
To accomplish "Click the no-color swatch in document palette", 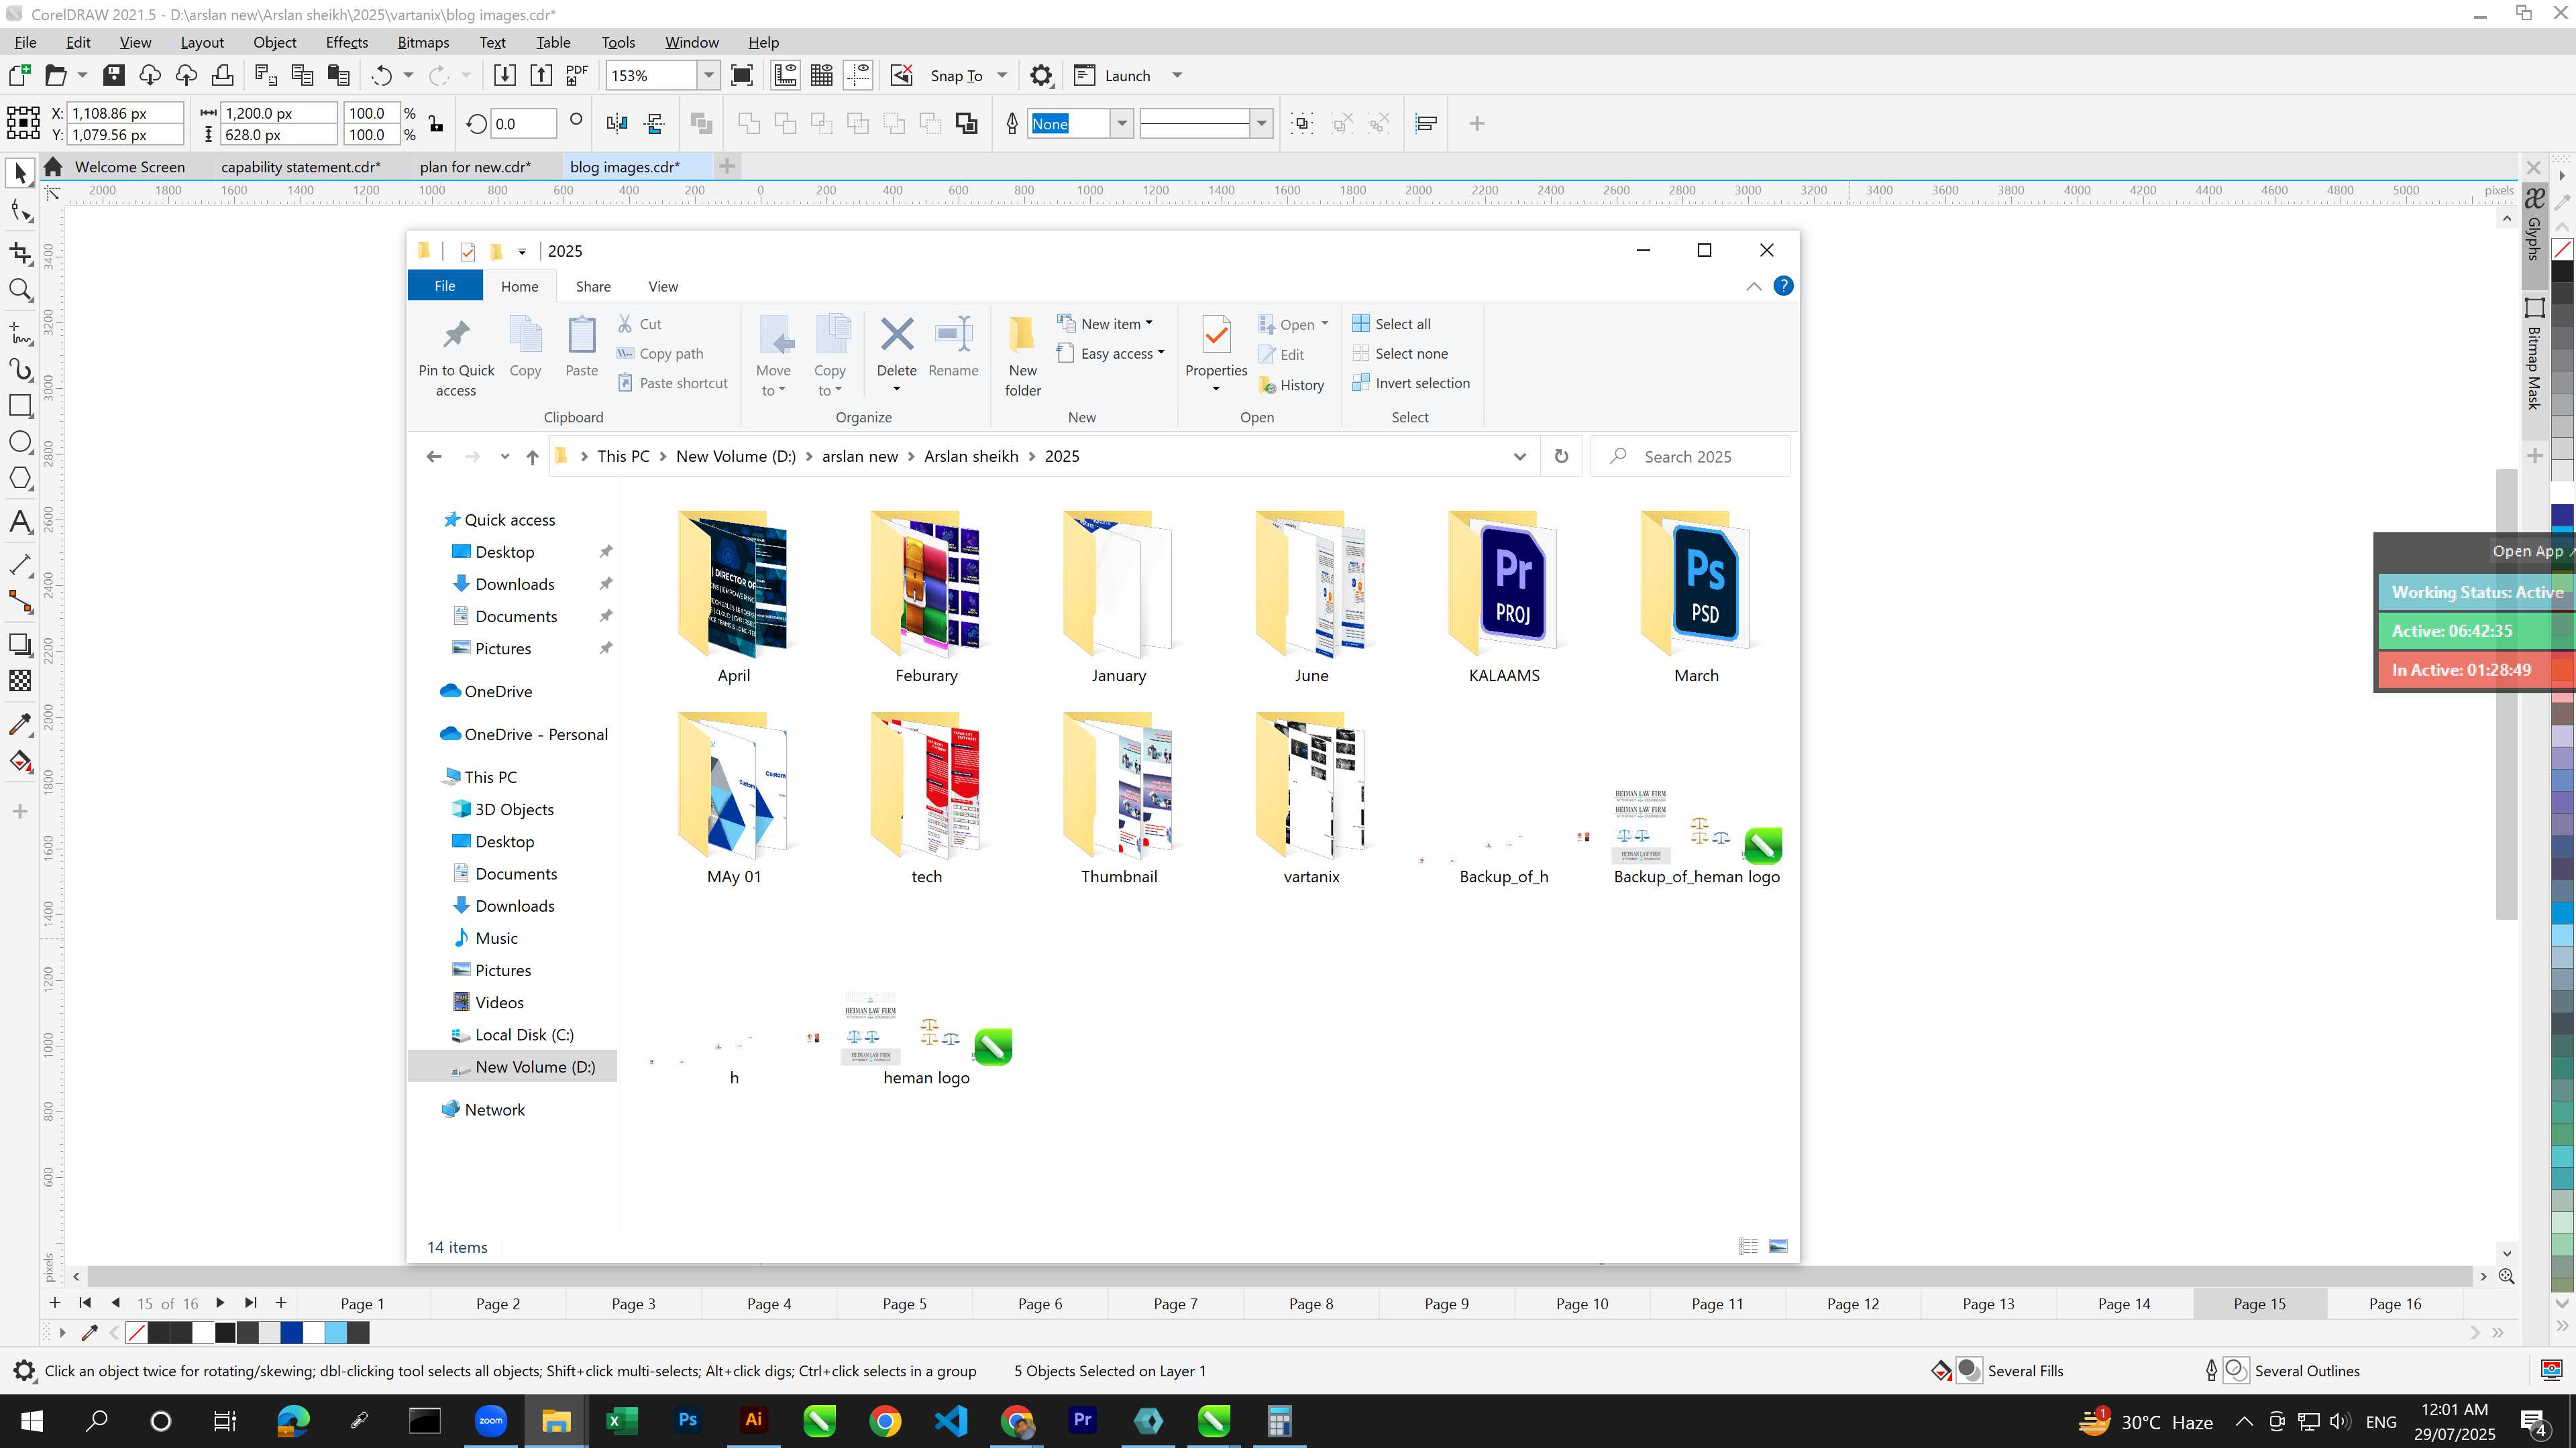I will click(137, 1332).
